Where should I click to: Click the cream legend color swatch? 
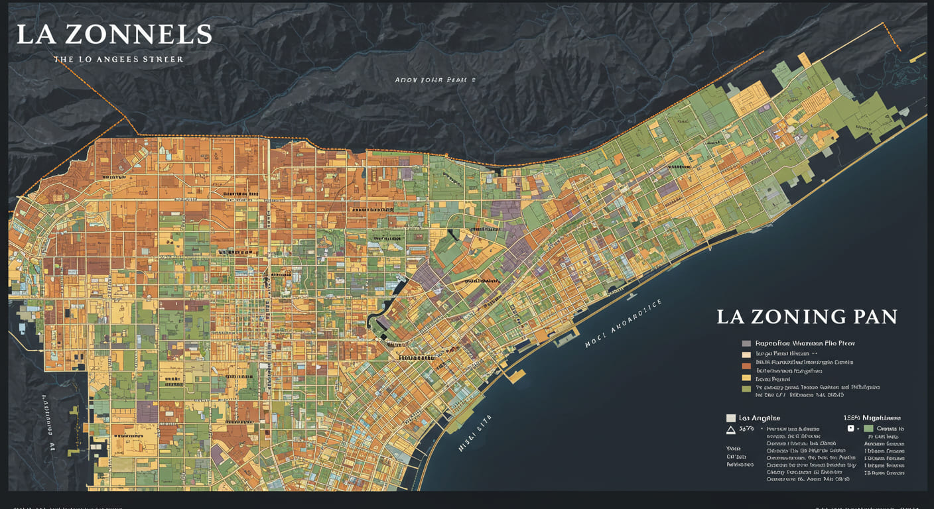coord(746,355)
